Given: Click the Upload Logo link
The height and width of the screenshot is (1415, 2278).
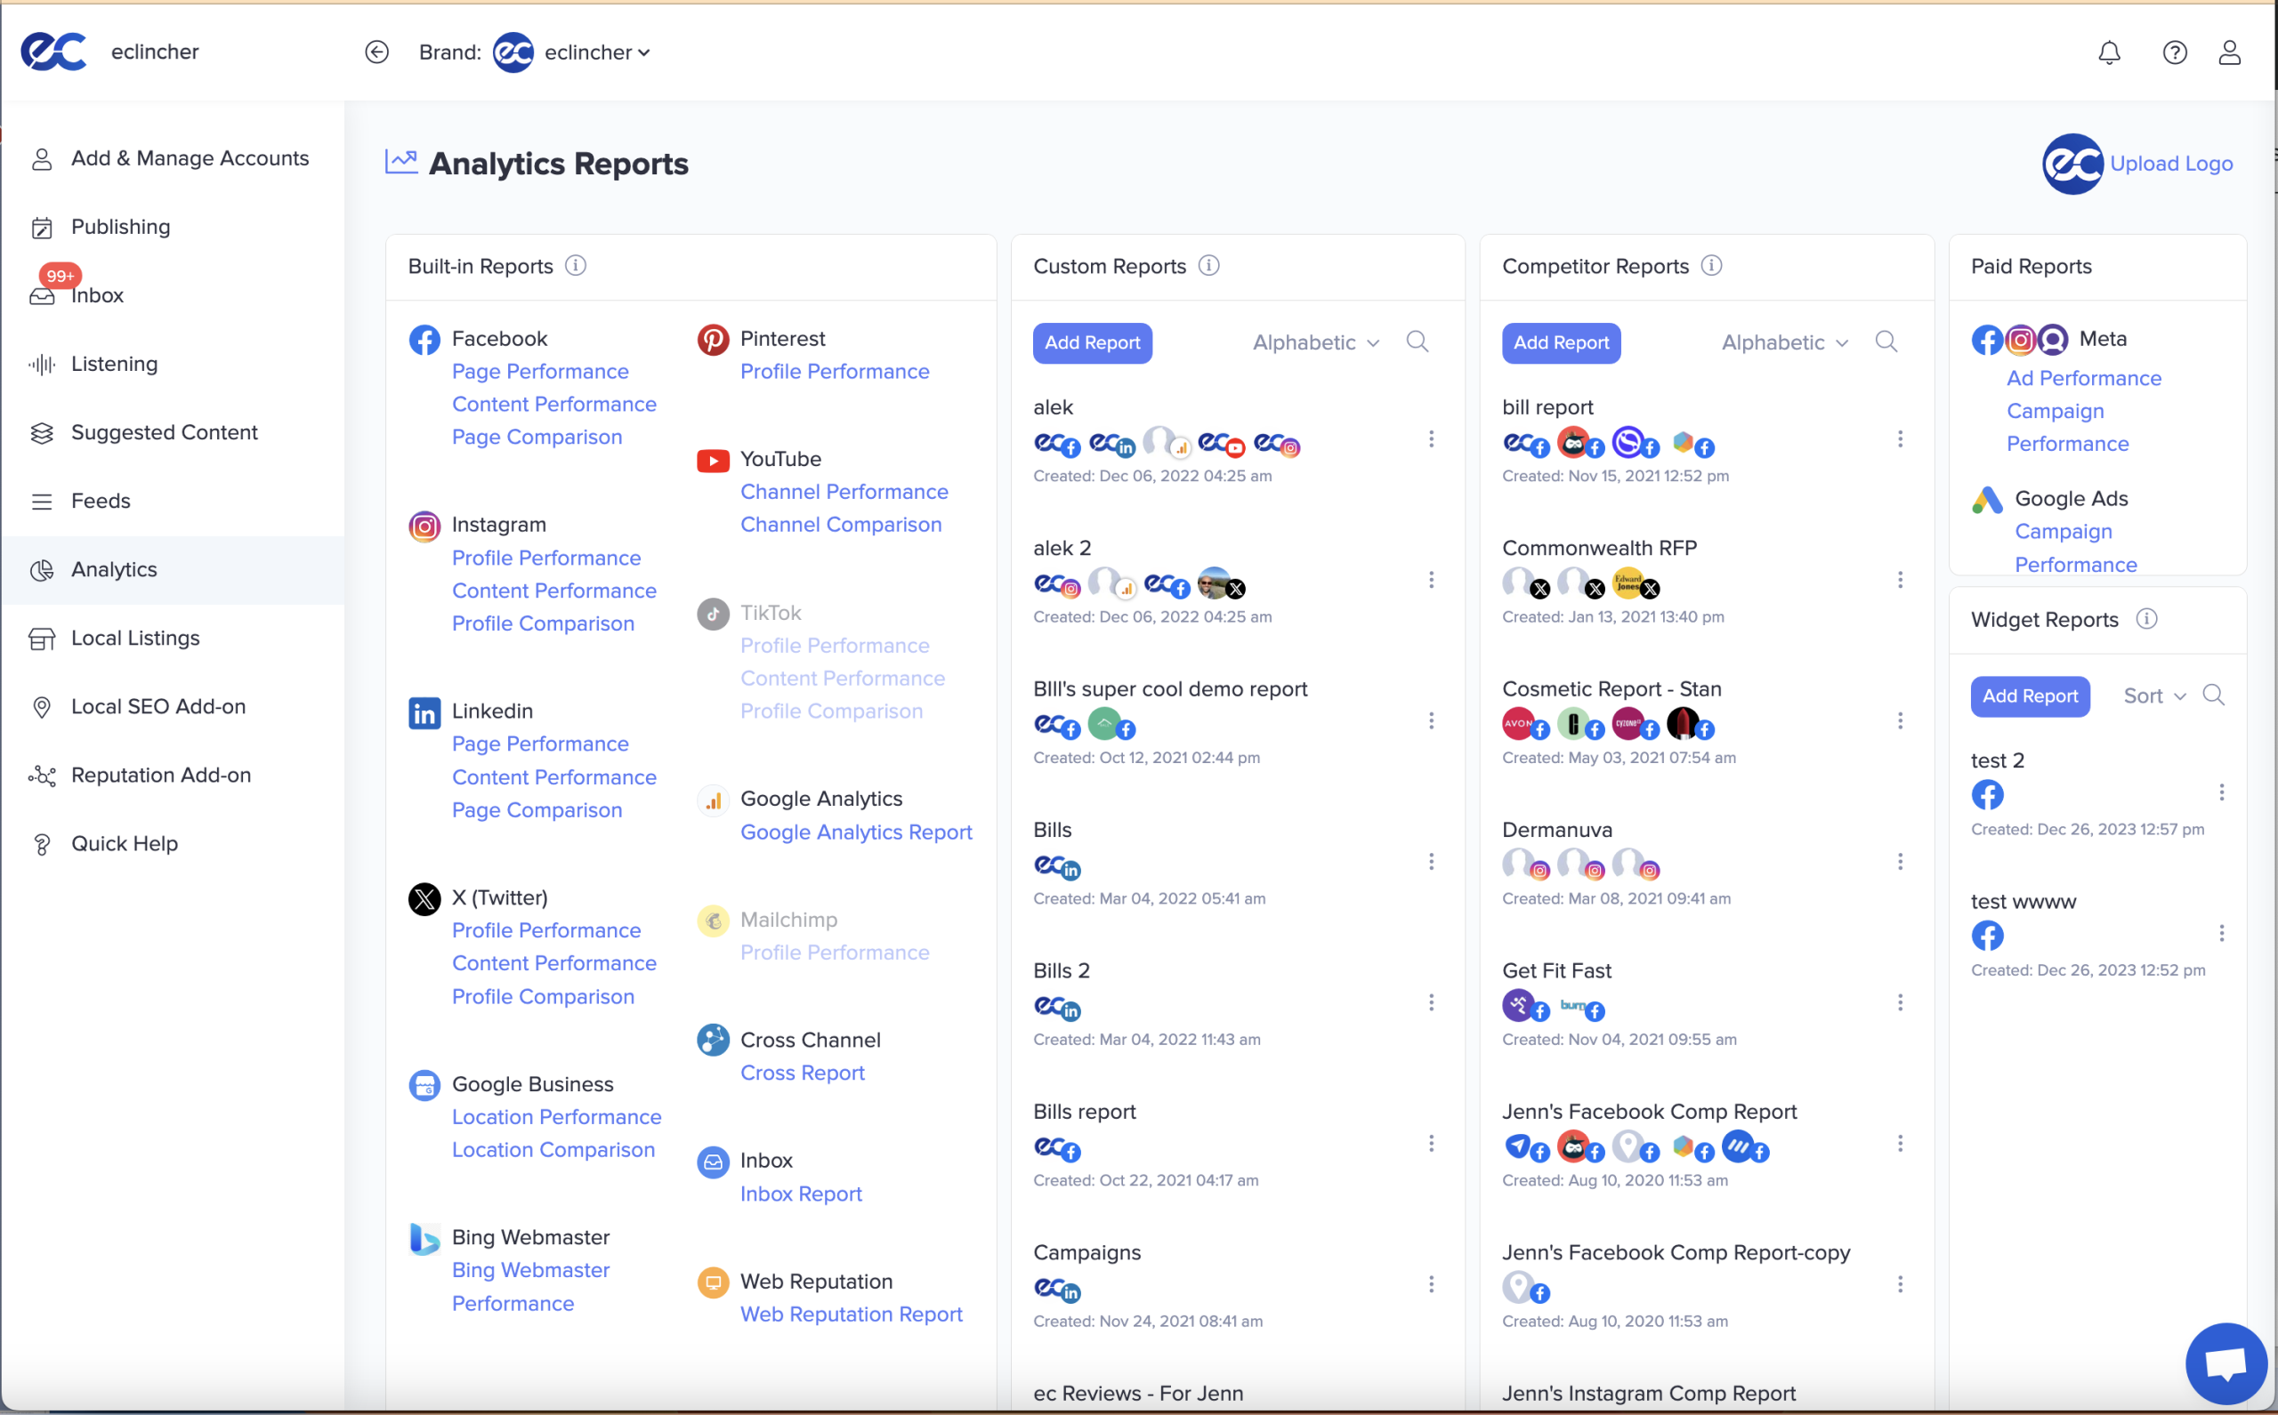Looking at the screenshot, I should 2170,164.
